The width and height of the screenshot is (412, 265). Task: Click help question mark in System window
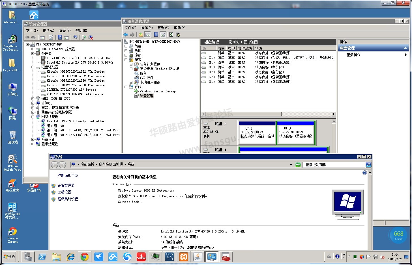pyautogui.click(x=364, y=173)
